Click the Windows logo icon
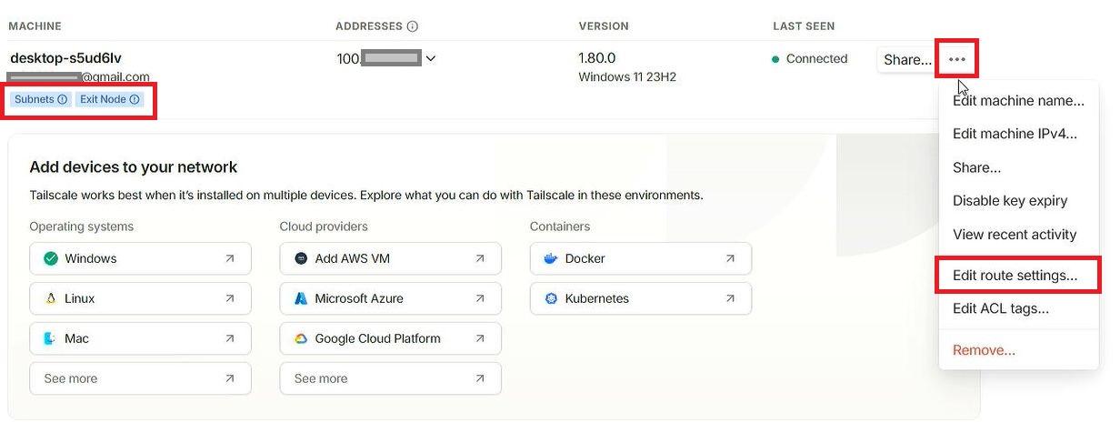The width and height of the screenshot is (1120, 443). pyautogui.click(x=50, y=258)
